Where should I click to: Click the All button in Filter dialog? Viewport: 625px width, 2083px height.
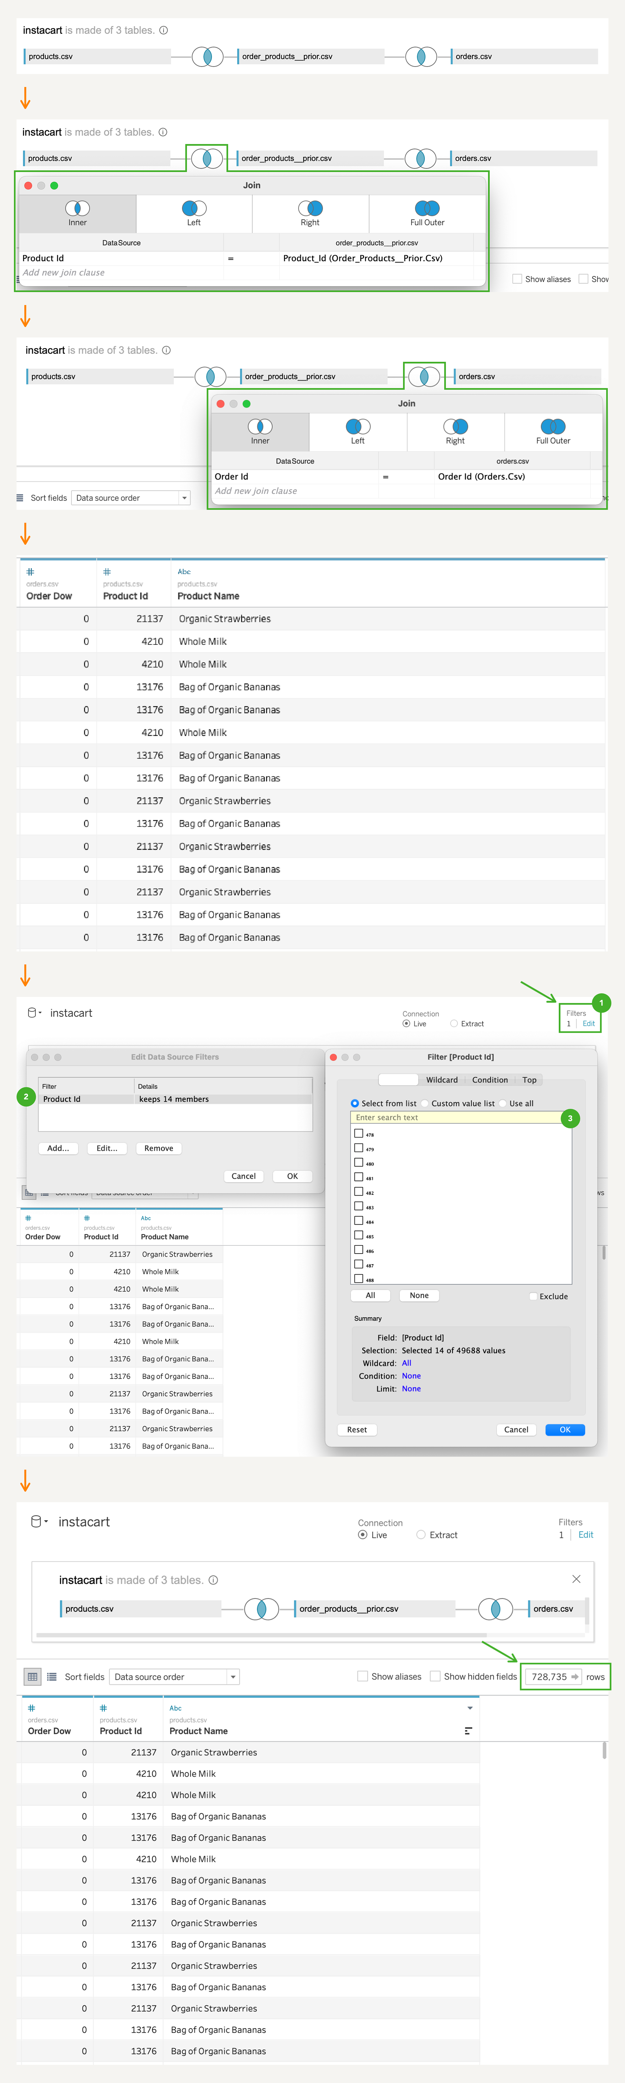click(370, 1296)
